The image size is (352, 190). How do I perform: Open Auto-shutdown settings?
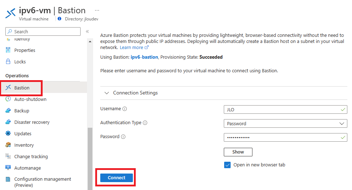pyautogui.click(x=30, y=99)
